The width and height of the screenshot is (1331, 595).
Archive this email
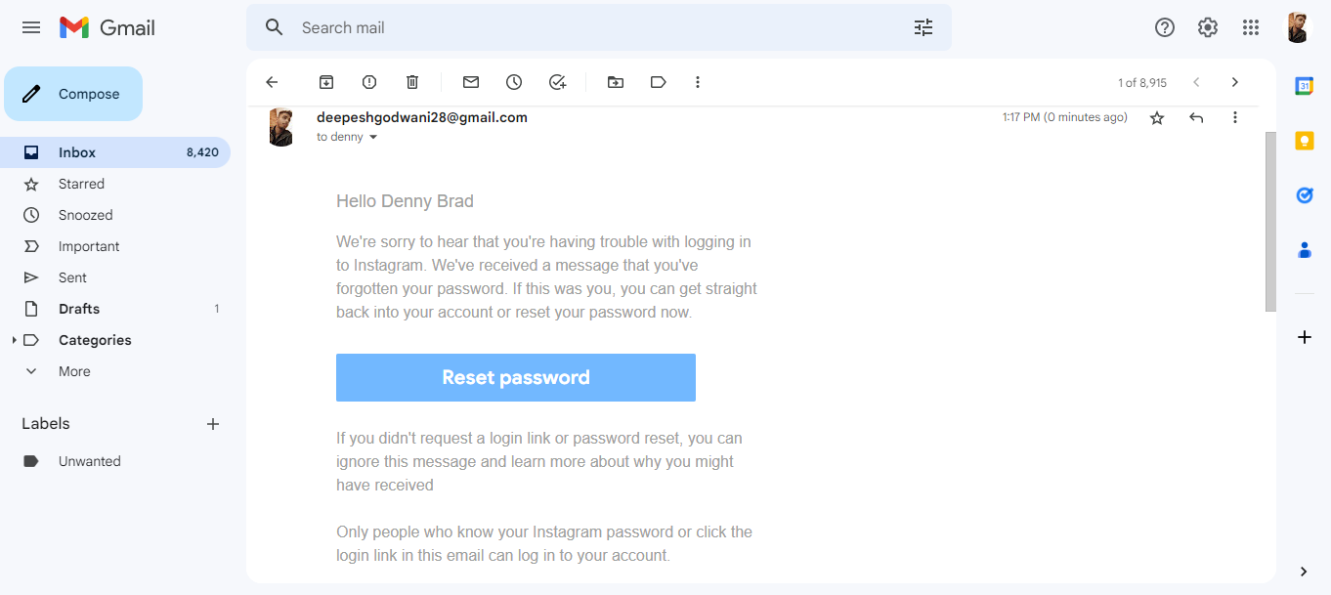click(x=325, y=82)
